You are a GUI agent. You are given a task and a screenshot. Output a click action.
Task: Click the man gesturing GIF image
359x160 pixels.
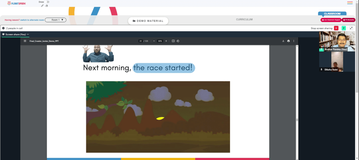[x=98, y=53]
